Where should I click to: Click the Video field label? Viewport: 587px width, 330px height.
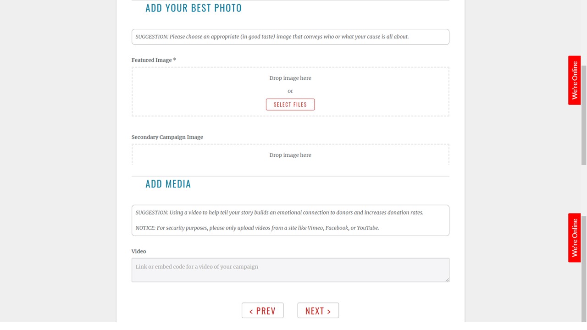coord(138,251)
